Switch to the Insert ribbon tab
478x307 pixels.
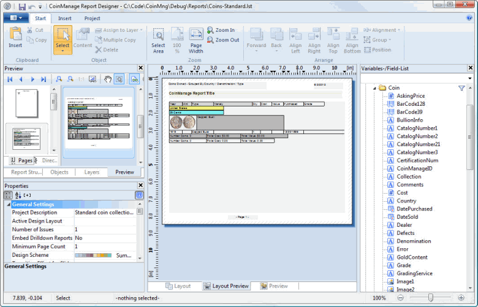64,18
